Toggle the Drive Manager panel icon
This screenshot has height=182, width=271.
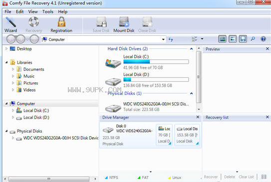click(222, 39)
